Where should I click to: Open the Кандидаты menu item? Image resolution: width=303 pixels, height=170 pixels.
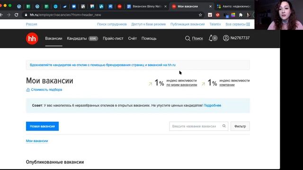(x=77, y=38)
